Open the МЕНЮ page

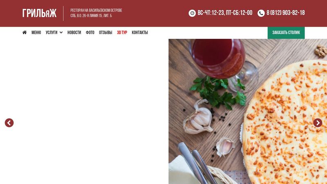36,32
